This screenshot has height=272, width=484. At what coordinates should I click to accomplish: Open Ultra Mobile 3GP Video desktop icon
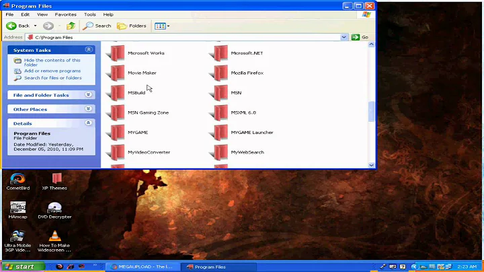18,241
